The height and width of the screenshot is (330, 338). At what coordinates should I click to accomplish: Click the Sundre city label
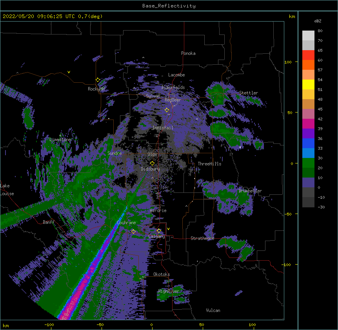(x=114, y=153)
